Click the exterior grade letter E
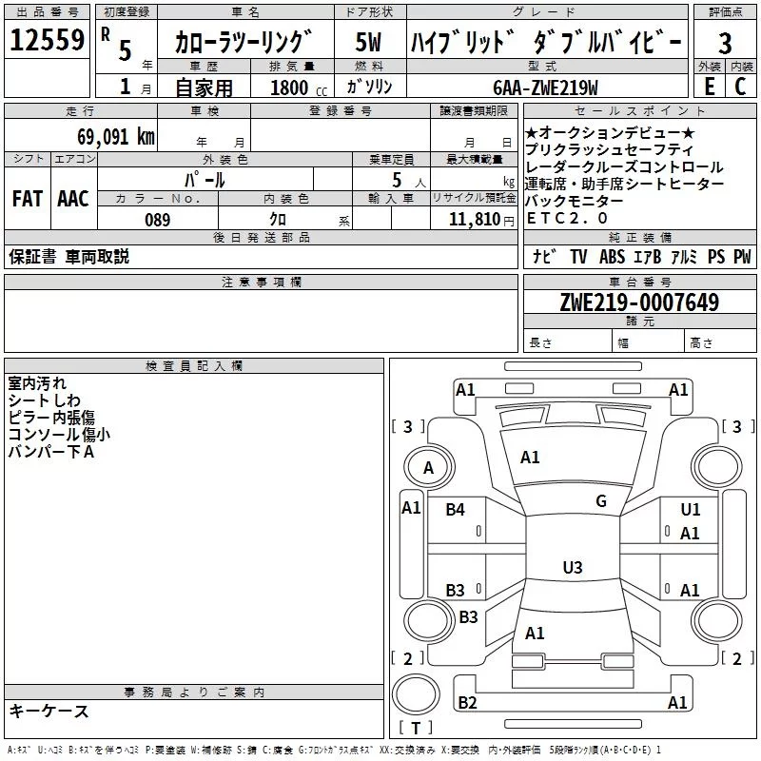The image size is (761, 761). (710, 86)
